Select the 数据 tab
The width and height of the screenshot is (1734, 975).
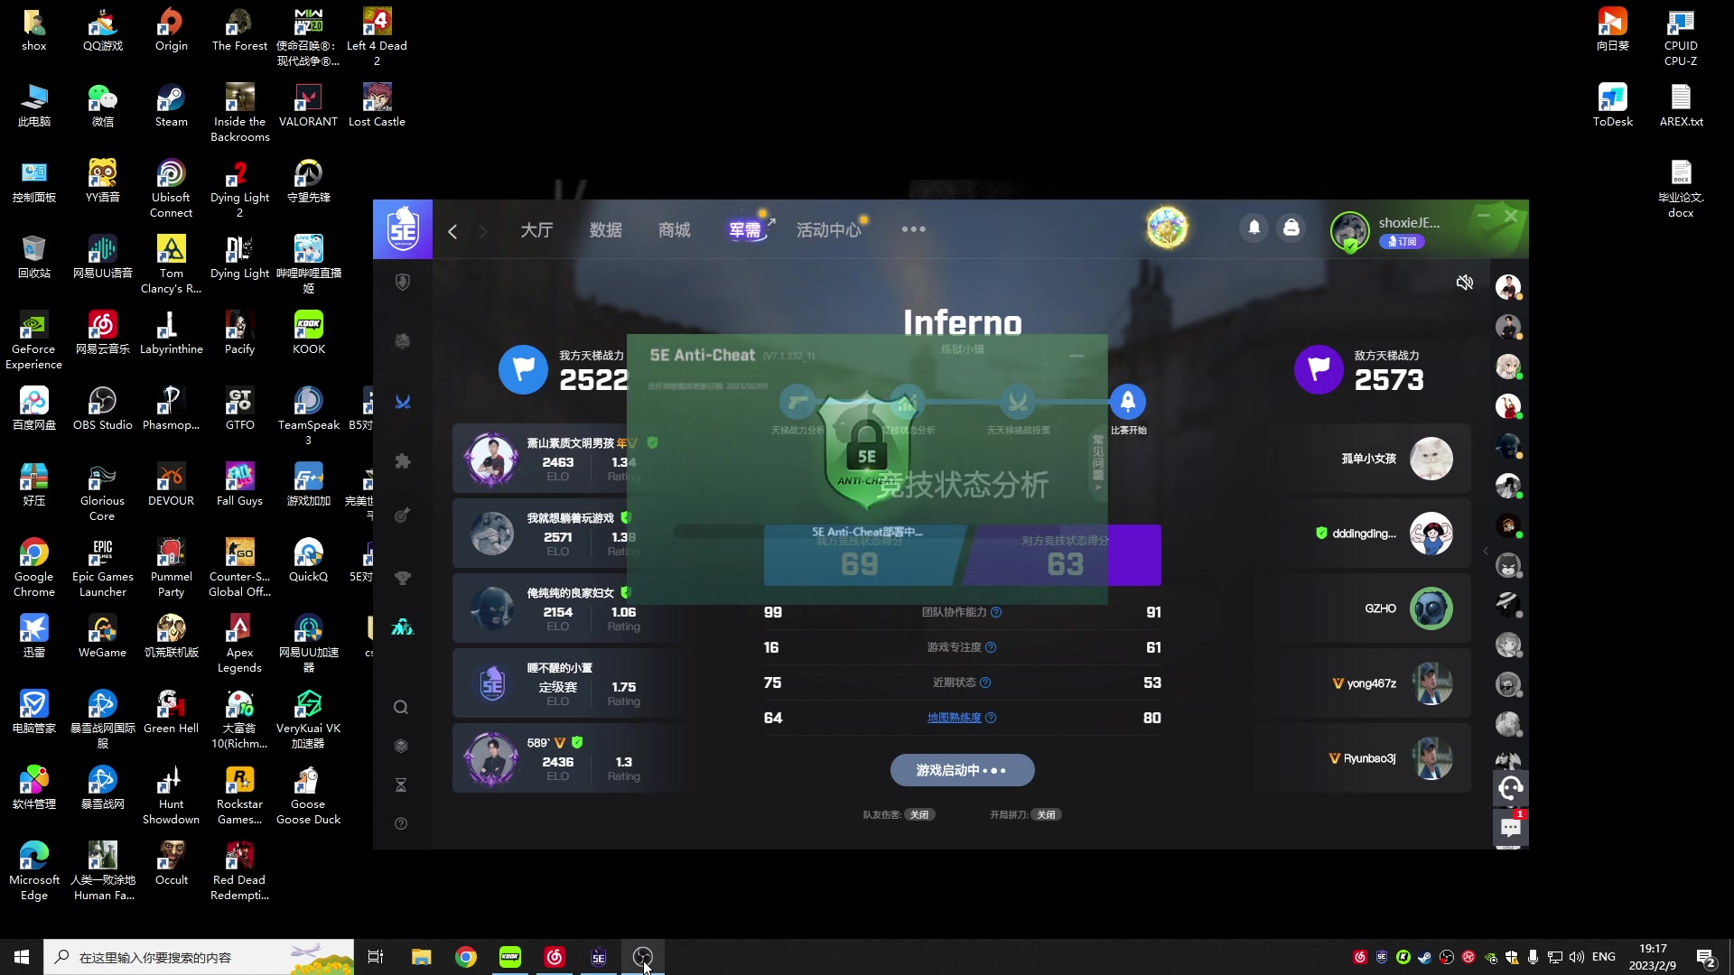pyautogui.click(x=605, y=228)
